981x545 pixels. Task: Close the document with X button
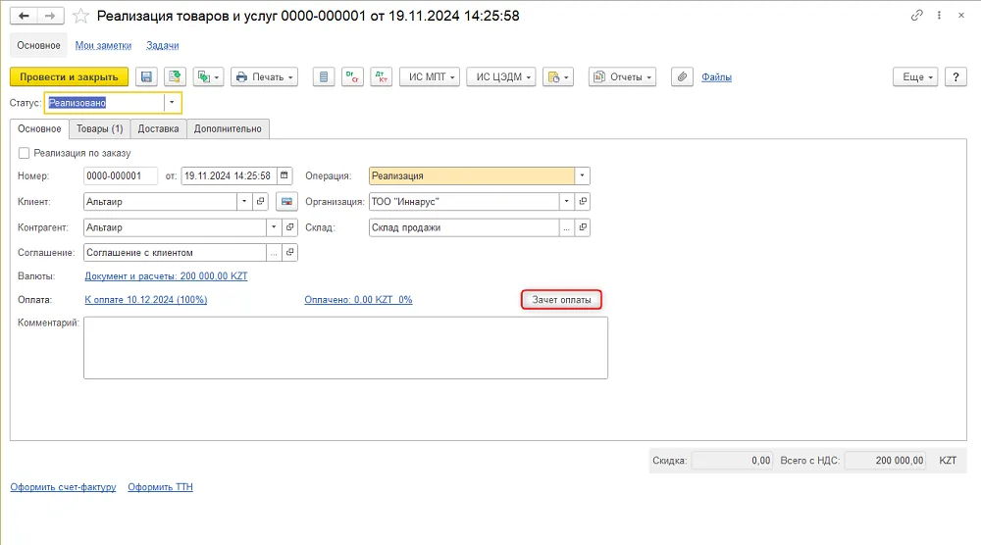(961, 15)
